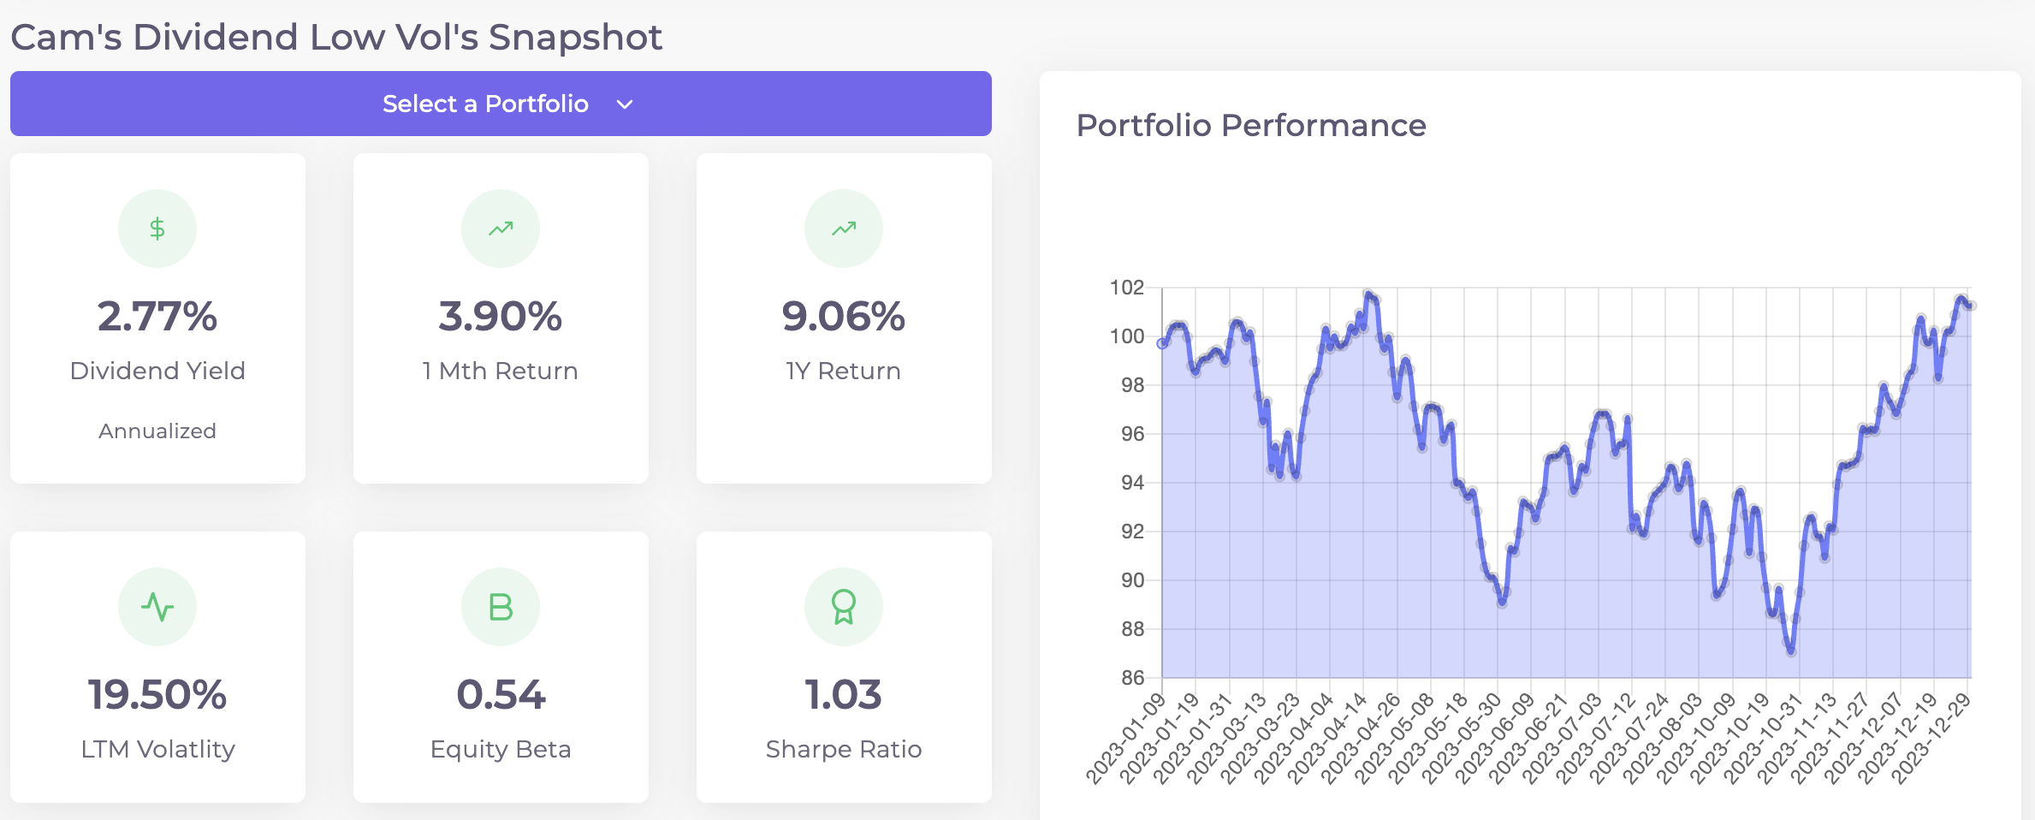This screenshot has height=820, width=2035.
Task: Select the trending arrow icon above 1 Mth Return
Action: (501, 228)
